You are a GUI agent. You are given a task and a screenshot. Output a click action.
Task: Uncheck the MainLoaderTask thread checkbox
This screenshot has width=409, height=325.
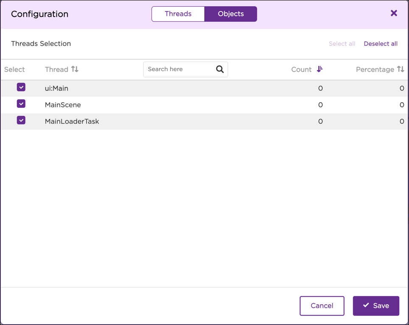point(21,120)
